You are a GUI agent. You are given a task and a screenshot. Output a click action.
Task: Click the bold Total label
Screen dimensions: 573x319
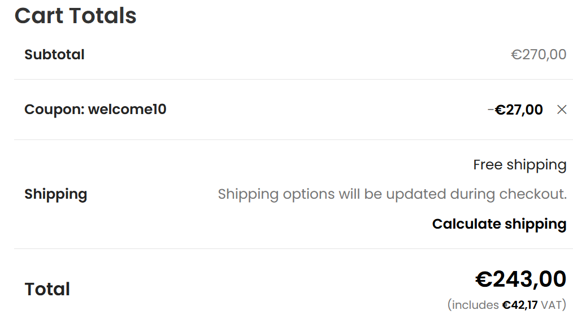47,289
